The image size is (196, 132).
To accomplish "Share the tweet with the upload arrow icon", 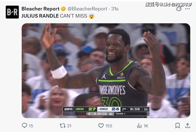I will pyautogui.click(x=187, y=125).
